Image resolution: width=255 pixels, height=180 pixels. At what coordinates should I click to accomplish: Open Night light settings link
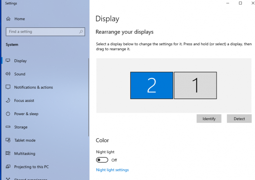112,170
